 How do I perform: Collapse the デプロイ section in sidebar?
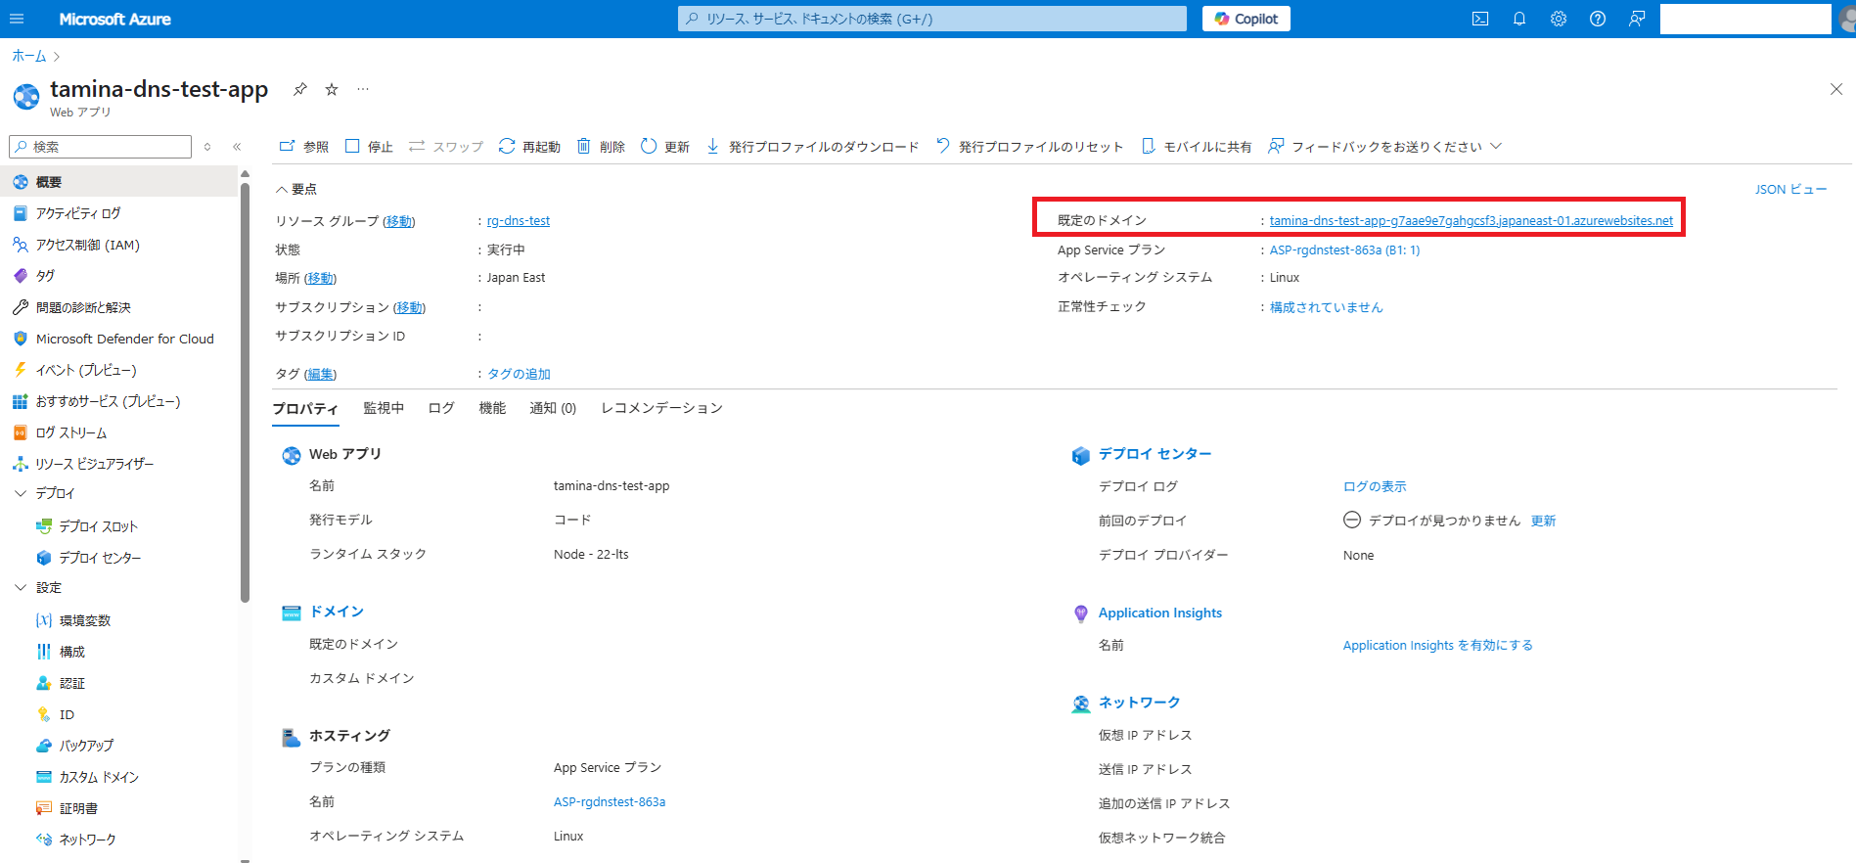21,493
